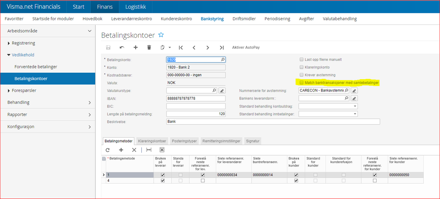Click the clipboard copy-paste icon
The image size is (440, 199).
tap(163, 48)
